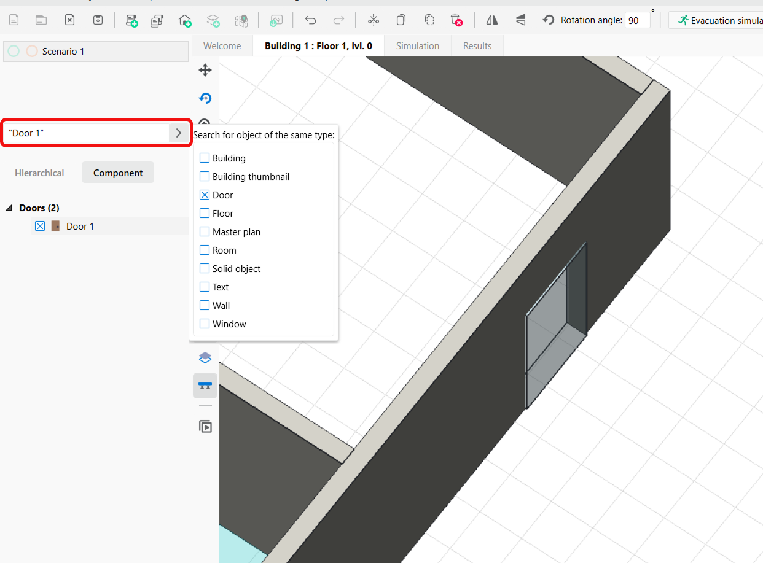Viewport: 763px width, 563px height.
Task: Click the search filter chevron arrow
Action: [x=179, y=133]
